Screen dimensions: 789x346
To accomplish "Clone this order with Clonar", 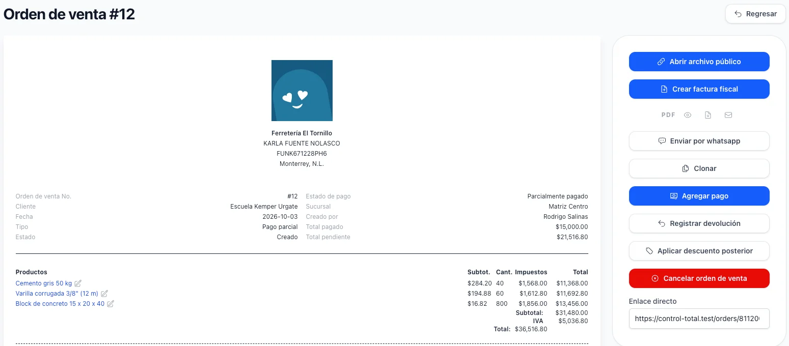I will (699, 168).
